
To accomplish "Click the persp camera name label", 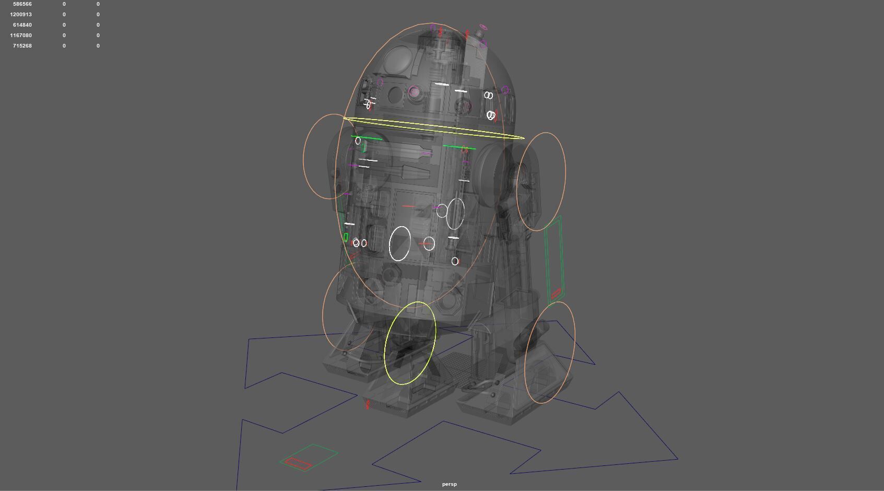I will [450, 484].
